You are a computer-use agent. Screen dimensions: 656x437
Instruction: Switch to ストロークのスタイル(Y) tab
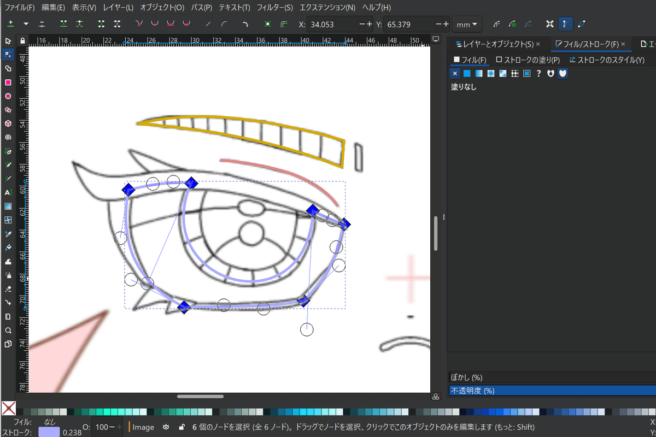pos(607,60)
